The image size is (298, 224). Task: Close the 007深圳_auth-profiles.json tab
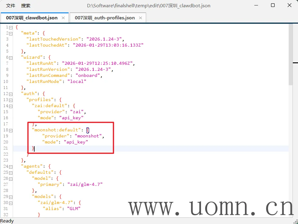coord(140,18)
